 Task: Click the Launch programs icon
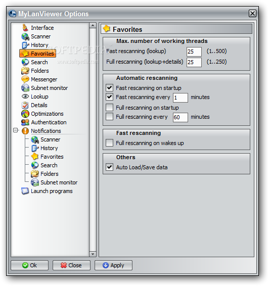(25, 191)
